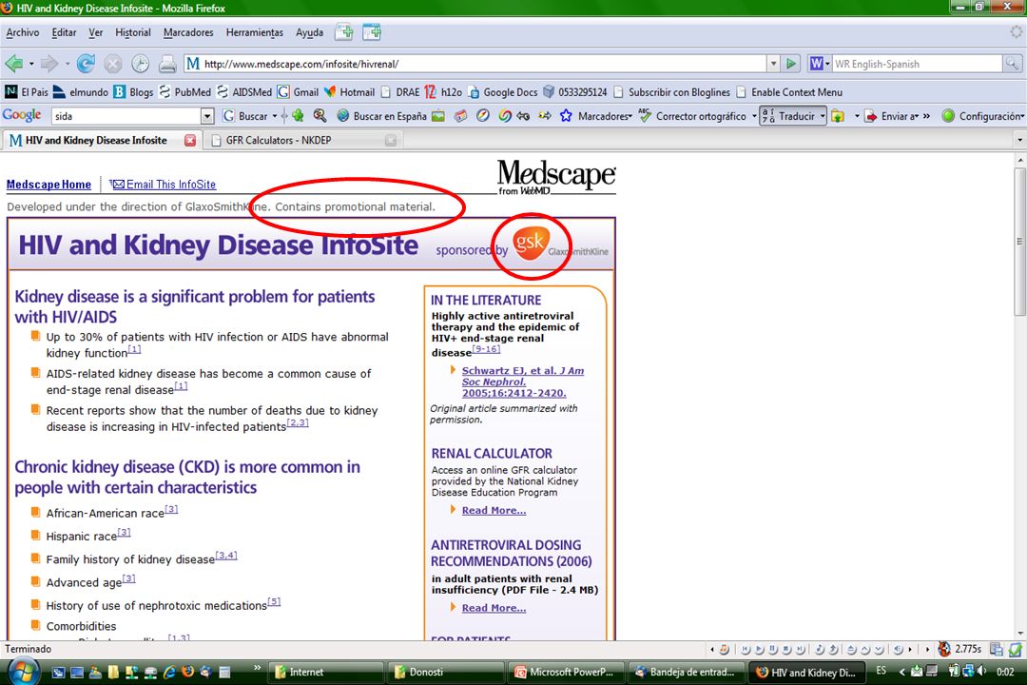The width and height of the screenshot is (1027, 685).
Task: Open the back-history dropdown arrow
Action: [x=30, y=64]
